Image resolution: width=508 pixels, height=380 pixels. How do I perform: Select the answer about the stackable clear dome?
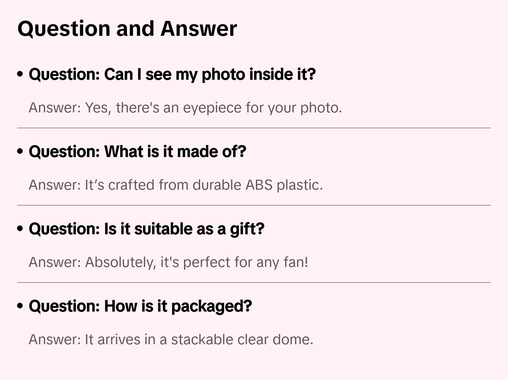tap(171, 340)
